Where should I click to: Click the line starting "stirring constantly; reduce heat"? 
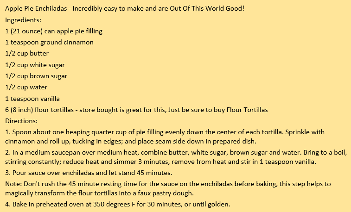pyautogui.click(x=160, y=162)
